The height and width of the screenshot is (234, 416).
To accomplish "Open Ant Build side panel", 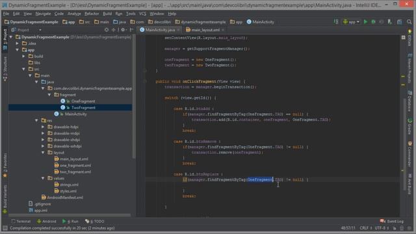I will (x=410, y=184).
